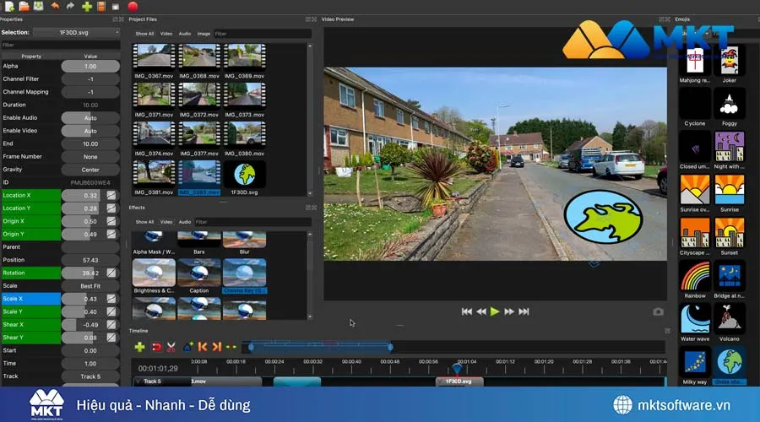Select the Show All tab in Project Files
This screenshot has height=422, width=760.
pos(144,34)
